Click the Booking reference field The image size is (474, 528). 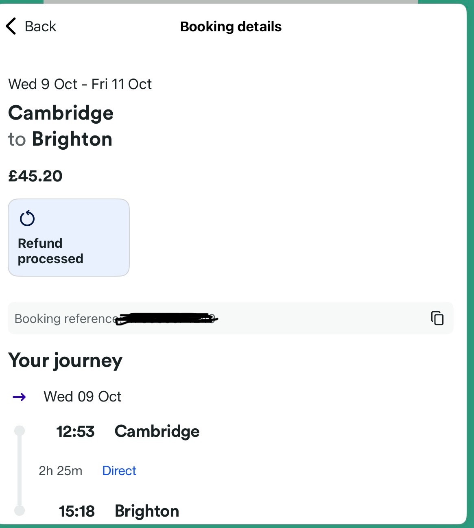[231, 318]
